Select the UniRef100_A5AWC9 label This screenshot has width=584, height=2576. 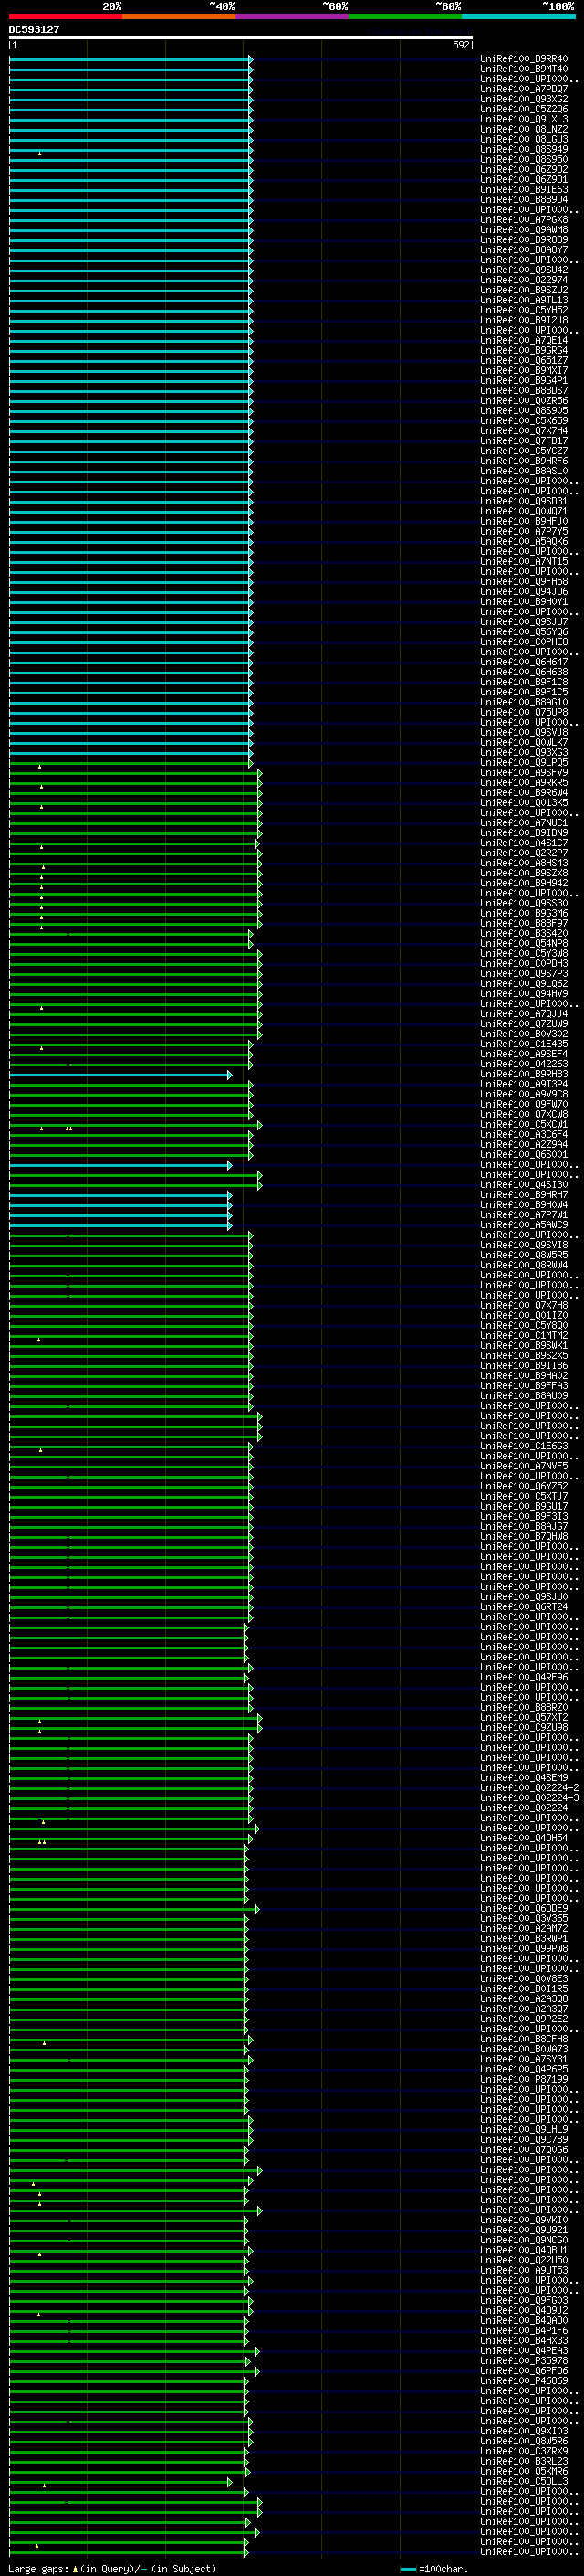[524, 1225]
